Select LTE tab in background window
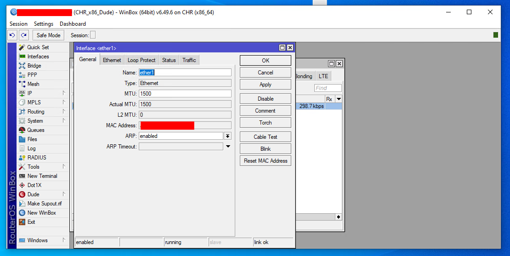 tap(323, 76)
